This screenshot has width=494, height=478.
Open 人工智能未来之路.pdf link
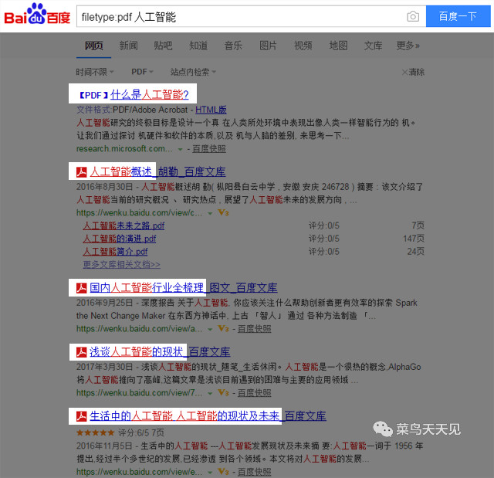click(x=123, y=225)
